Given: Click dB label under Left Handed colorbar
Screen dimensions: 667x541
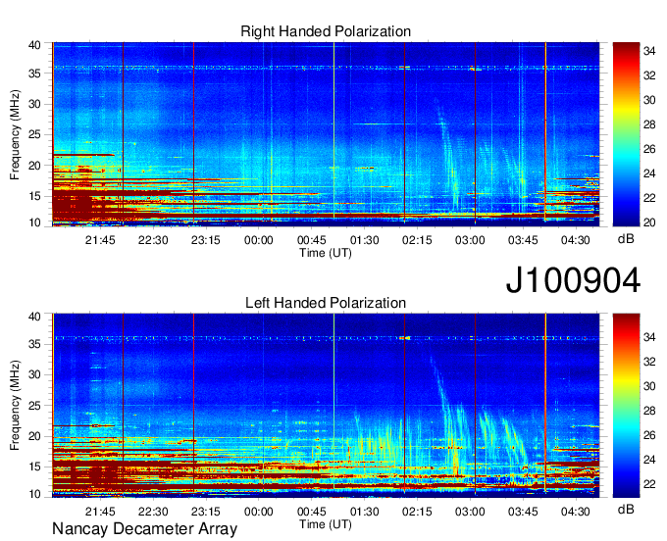Looking at the screenshot, I should (626, 509).
